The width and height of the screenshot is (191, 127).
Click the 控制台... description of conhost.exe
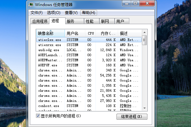tap(128, 106)
